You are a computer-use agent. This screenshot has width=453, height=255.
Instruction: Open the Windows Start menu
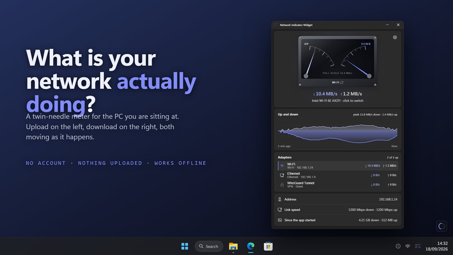[x=185, y=246]
